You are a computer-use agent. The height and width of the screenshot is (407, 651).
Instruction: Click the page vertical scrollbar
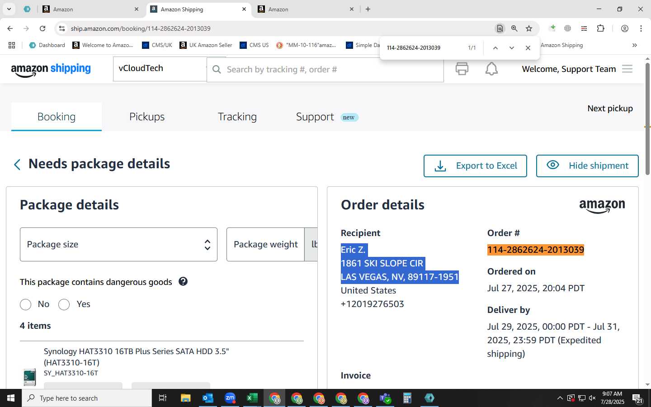pos(647,119)
